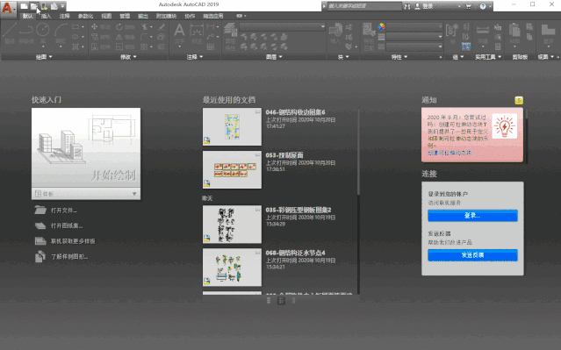
Task: Pin the 053-预制屋面 recent document
Action: [257, 154]
